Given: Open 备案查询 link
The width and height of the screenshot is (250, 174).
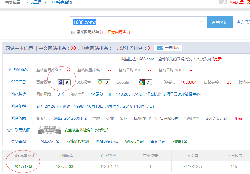Looking at the screenshot, I should coord(158,141).
